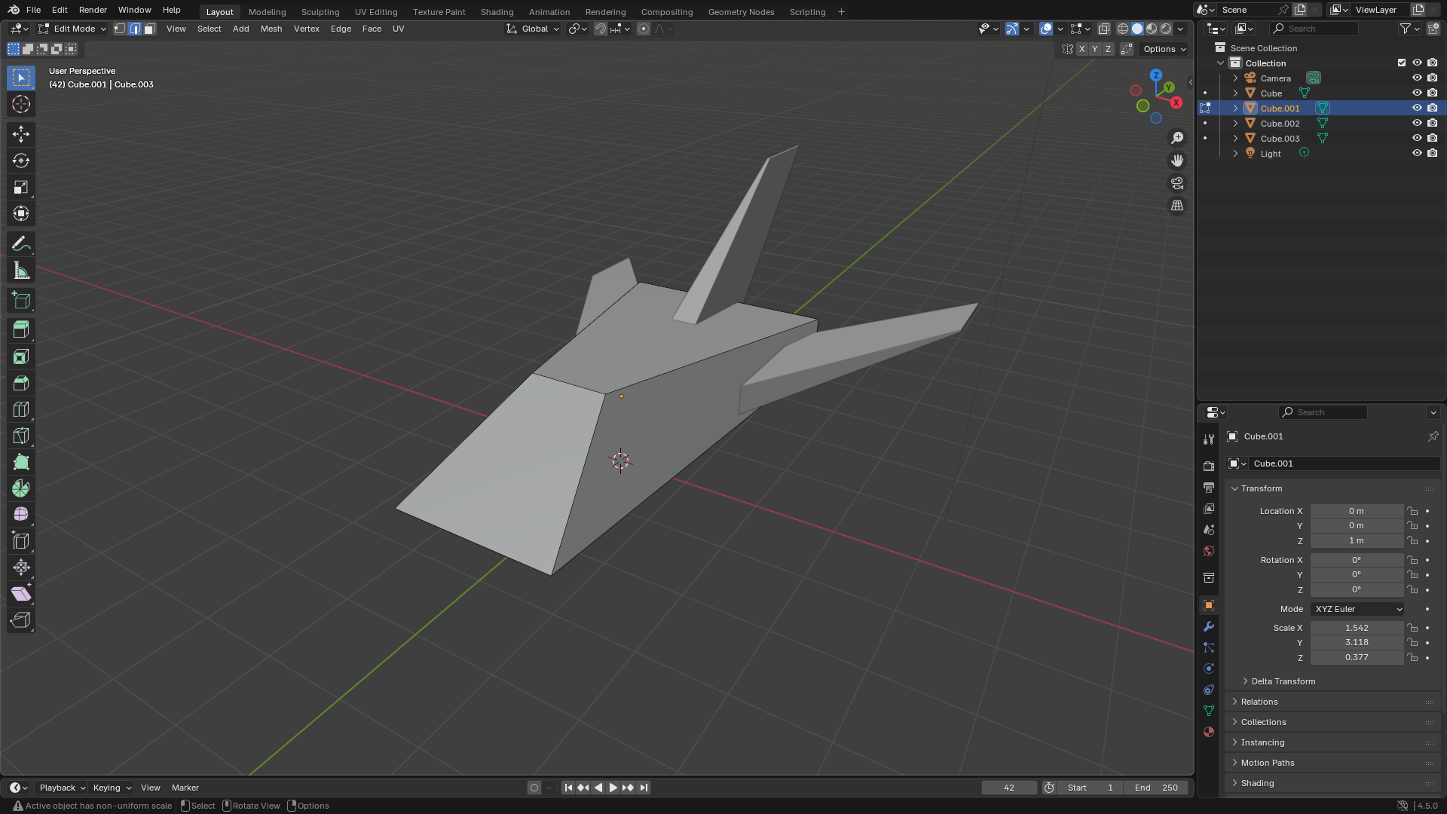The height and width of the screenshot is (814, 1447).
Task: Select the Extrude Region tool
Action: (21, 329)
